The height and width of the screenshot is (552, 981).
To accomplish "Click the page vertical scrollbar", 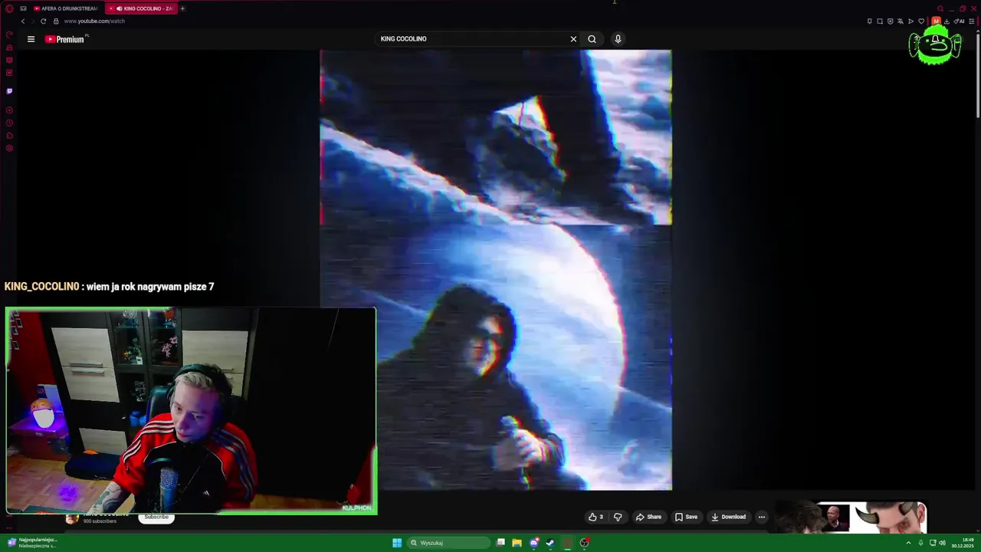I will (x=977, y=77).
